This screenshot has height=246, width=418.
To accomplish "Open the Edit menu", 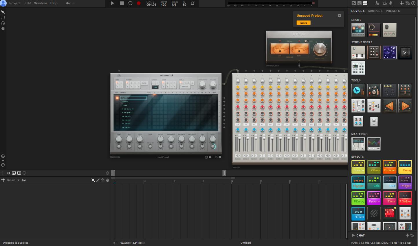I will (27, 3).
